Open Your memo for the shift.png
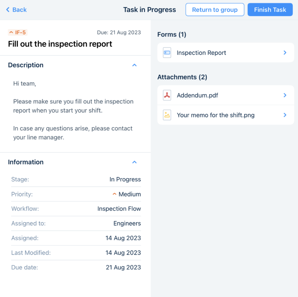Image resolution: width=298 pixels, height=297 pixels. [216, 115]
